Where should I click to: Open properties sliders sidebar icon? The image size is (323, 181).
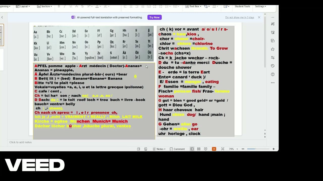point(273,58)
